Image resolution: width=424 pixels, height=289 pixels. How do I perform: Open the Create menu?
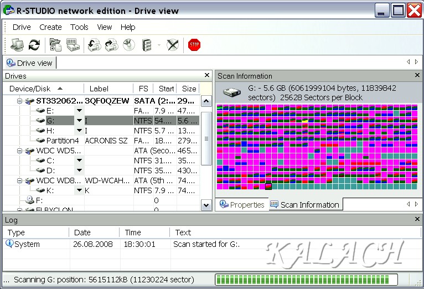click(x=50, y=27)
